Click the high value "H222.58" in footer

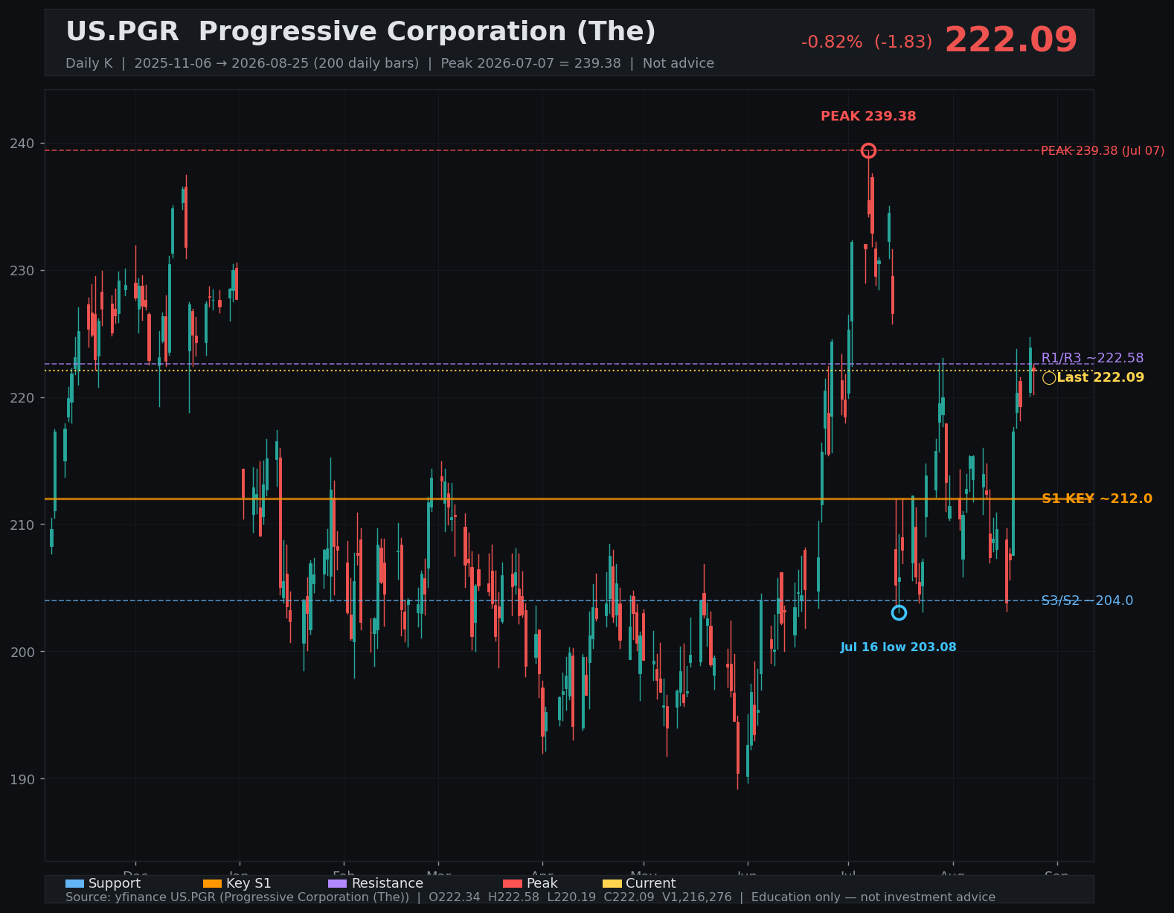click(513, 897)
